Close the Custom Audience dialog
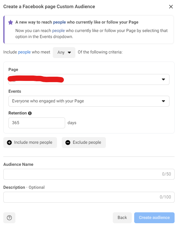Screen dimensions: 177x225 coord(171,7)
